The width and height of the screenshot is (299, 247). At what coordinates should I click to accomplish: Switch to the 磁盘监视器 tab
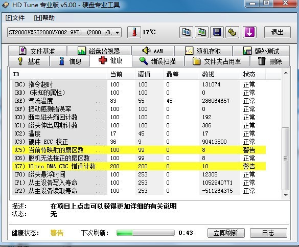(x=99, y=51)
